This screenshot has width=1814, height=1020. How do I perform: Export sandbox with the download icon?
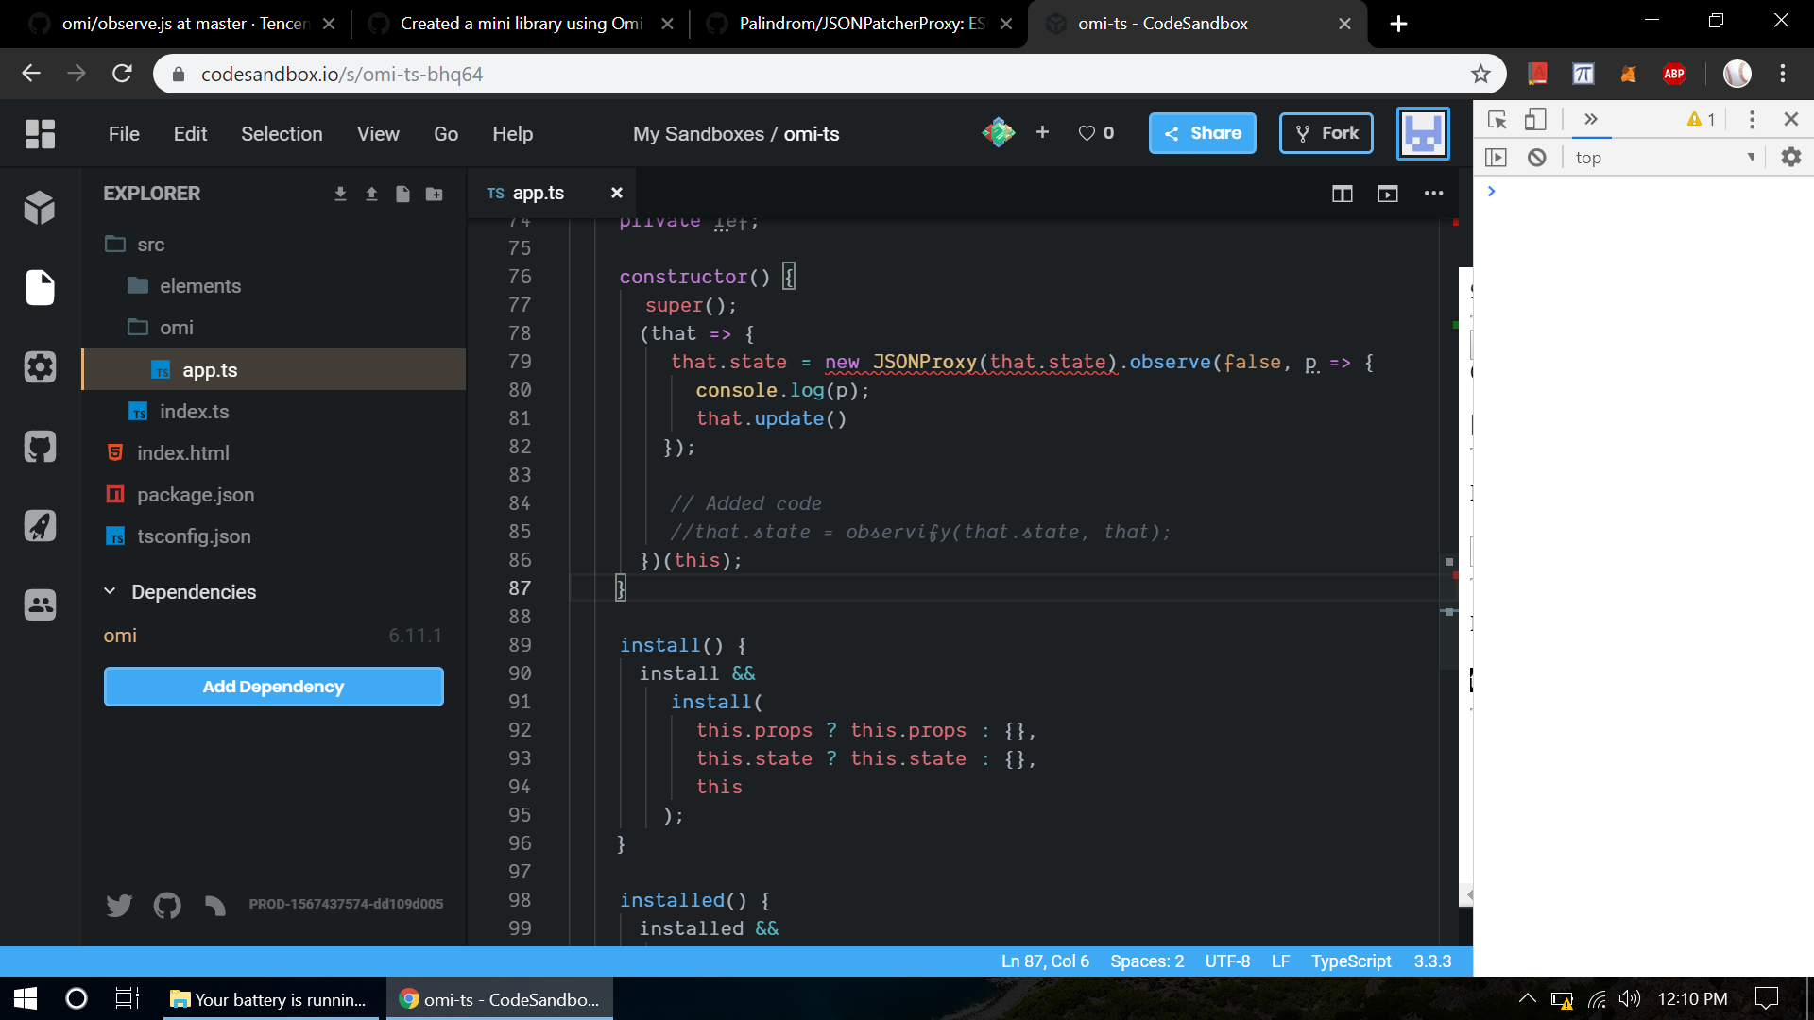pyautogui.click(x=340, y=194)
